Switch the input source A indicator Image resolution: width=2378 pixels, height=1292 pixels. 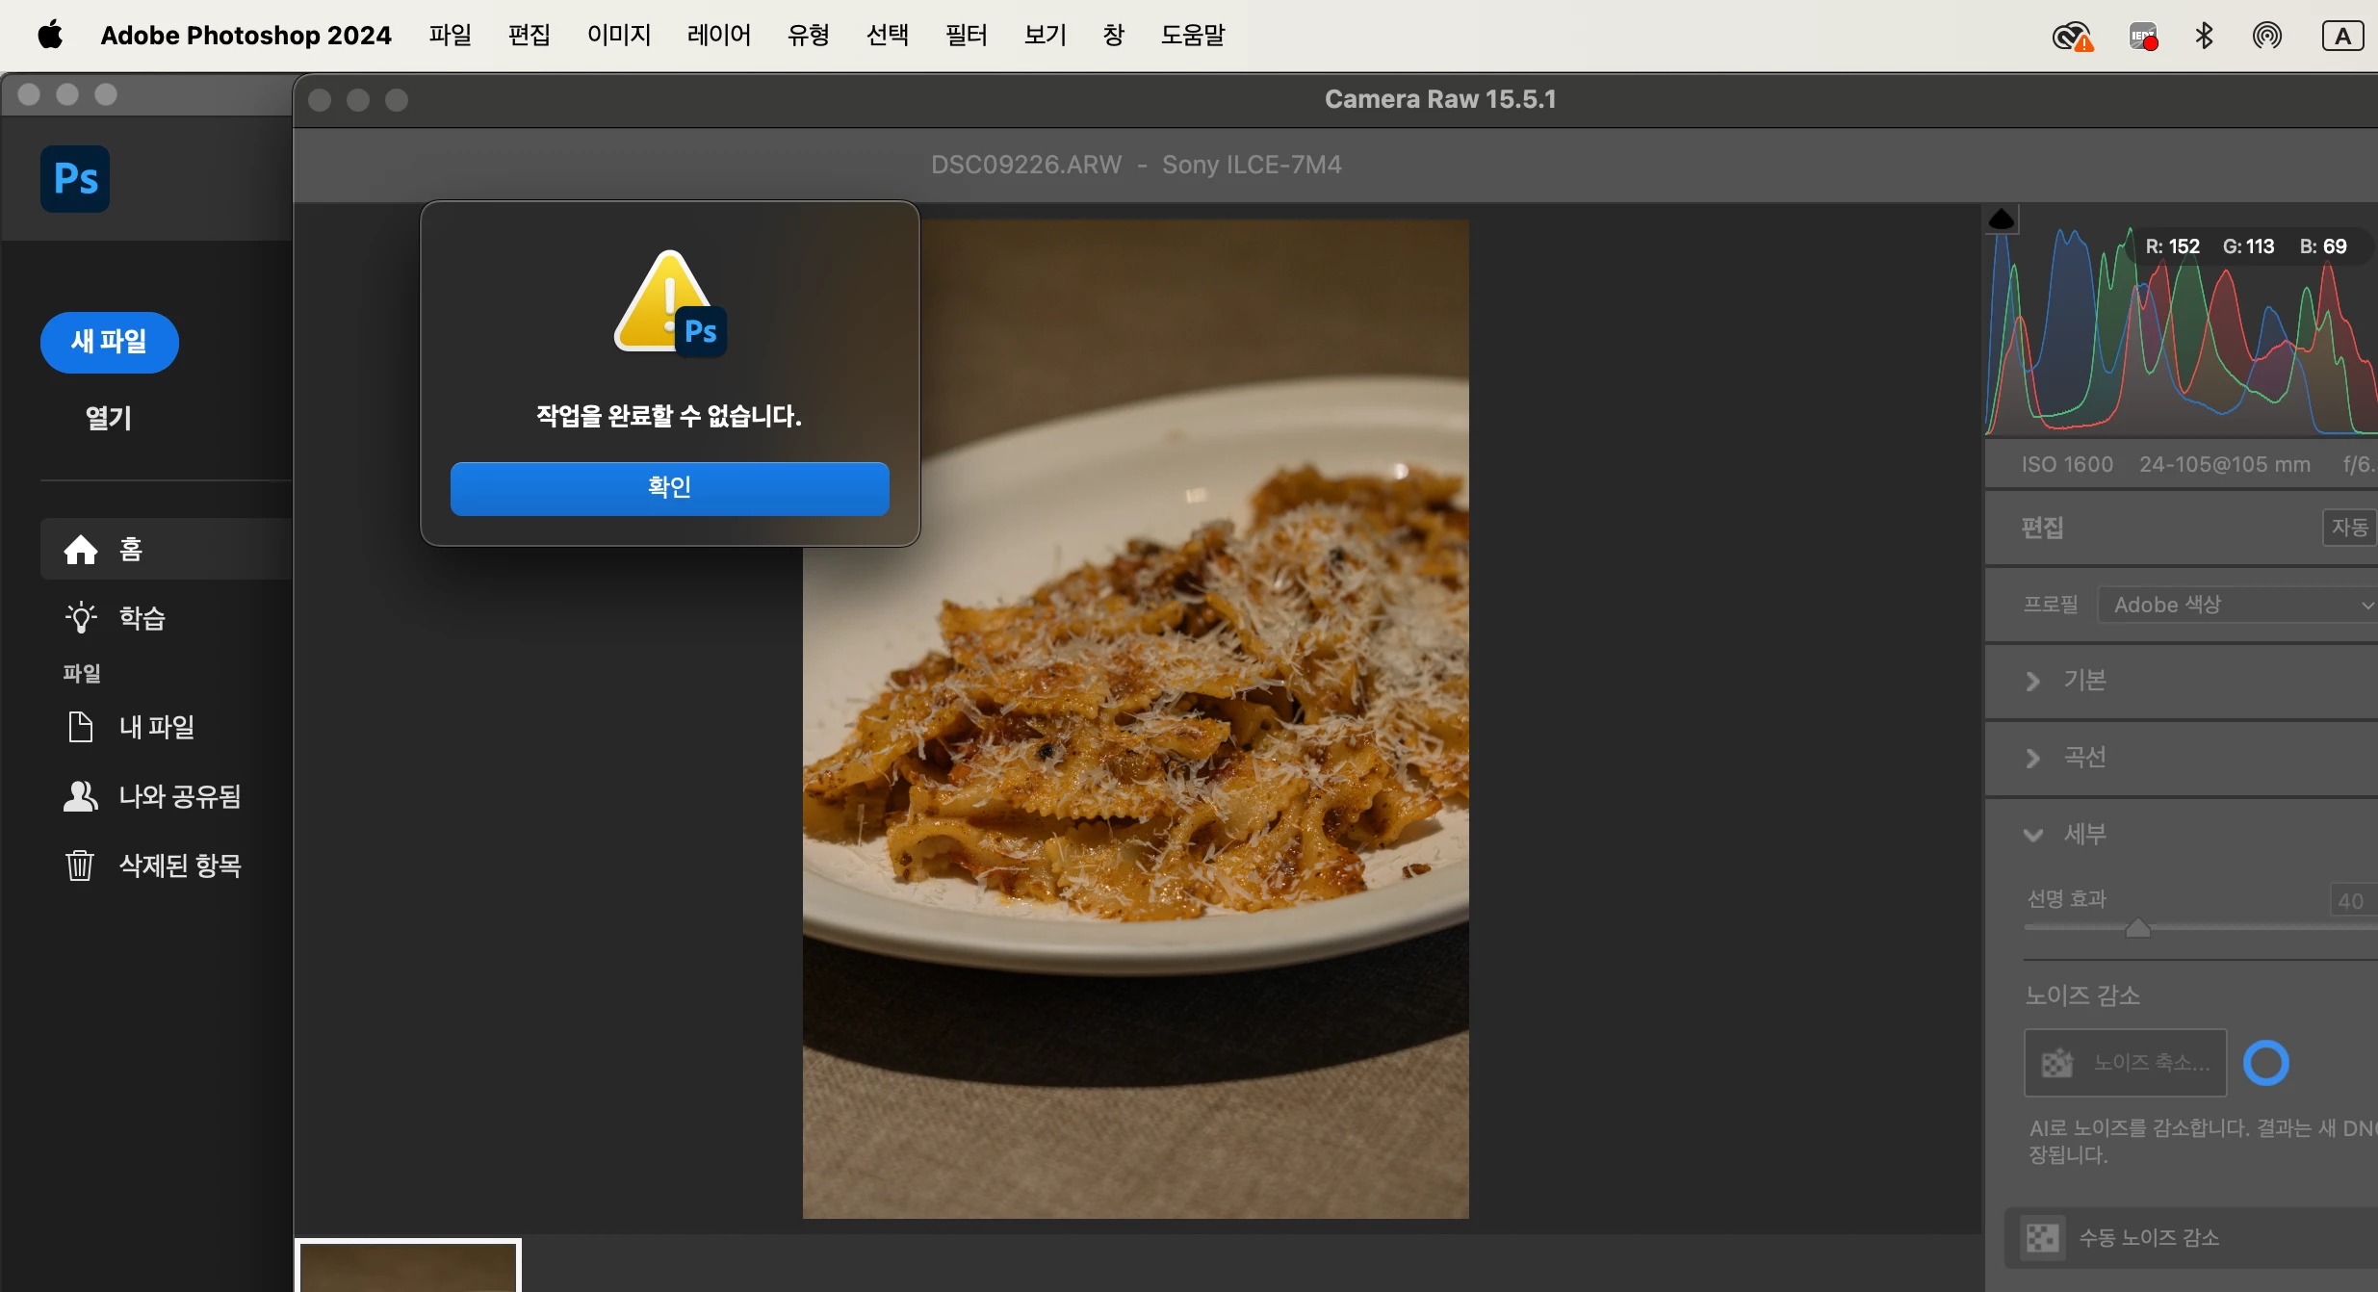coord(2342,37)
